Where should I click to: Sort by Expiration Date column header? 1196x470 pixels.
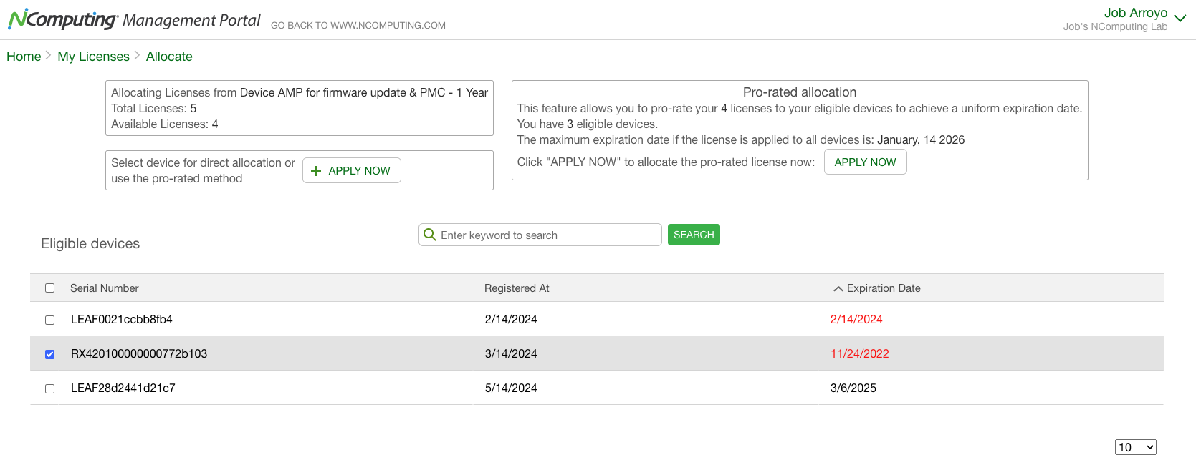[x=884, y=288]
